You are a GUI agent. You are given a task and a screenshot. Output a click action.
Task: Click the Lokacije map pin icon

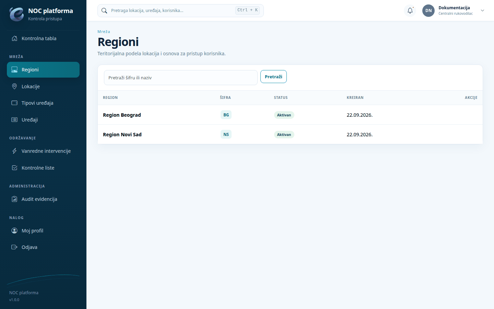pos(14,87)
